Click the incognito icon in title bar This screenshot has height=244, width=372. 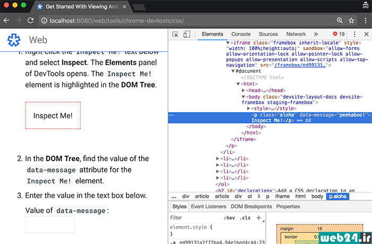pos(366,5)
